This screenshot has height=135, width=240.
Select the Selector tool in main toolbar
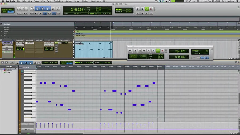click(43, 9)
